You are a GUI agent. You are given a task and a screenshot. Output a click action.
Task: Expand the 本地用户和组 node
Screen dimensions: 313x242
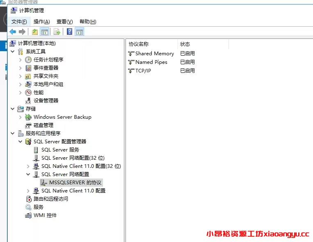coord(20,84)
